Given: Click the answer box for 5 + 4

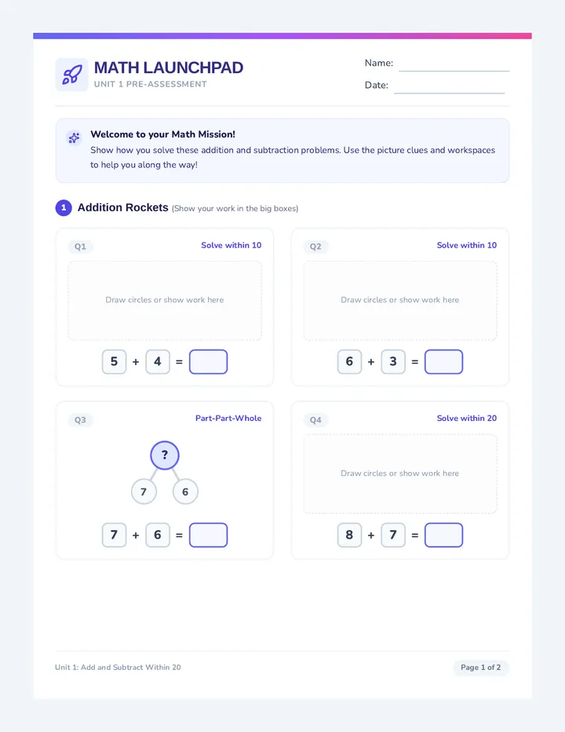Looking at the screenshot, I should [x=208, y=362].
